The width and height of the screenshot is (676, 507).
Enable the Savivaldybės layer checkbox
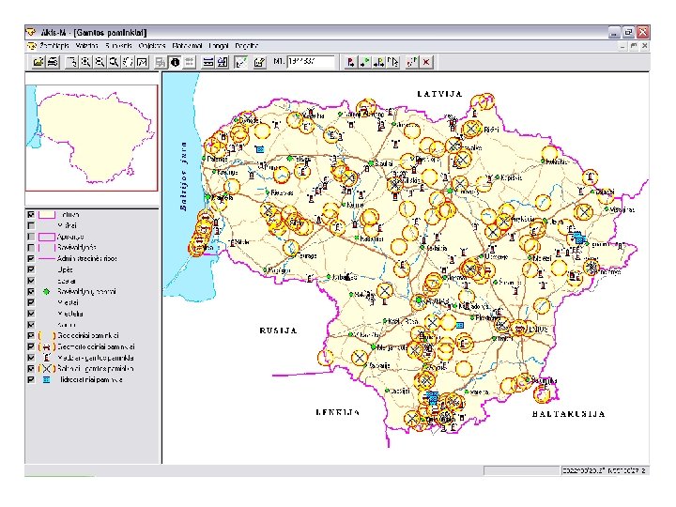pos(31,248)
